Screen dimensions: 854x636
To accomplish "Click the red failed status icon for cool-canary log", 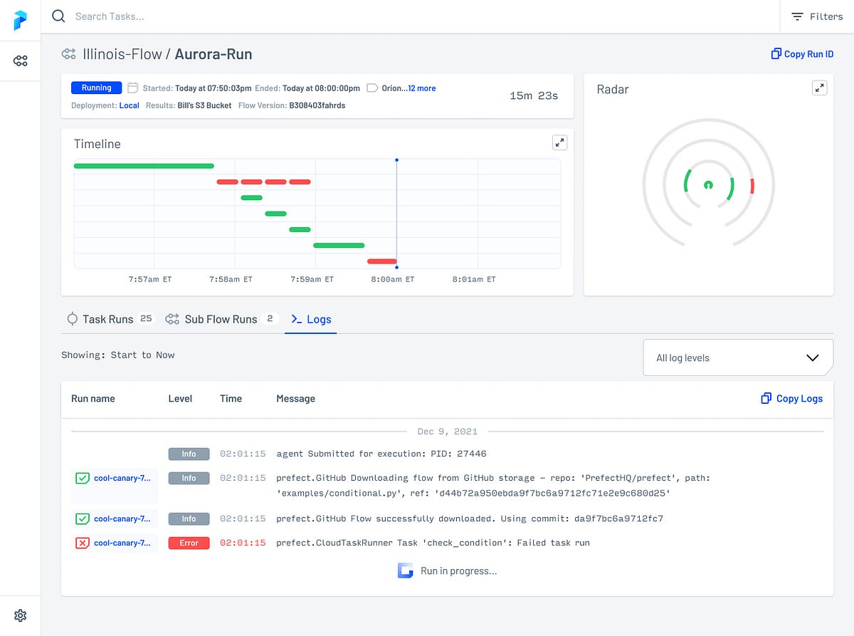I will (x=83, y=543).
